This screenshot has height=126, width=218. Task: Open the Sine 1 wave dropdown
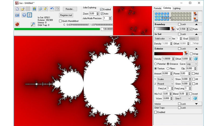(x=183, y=98)
